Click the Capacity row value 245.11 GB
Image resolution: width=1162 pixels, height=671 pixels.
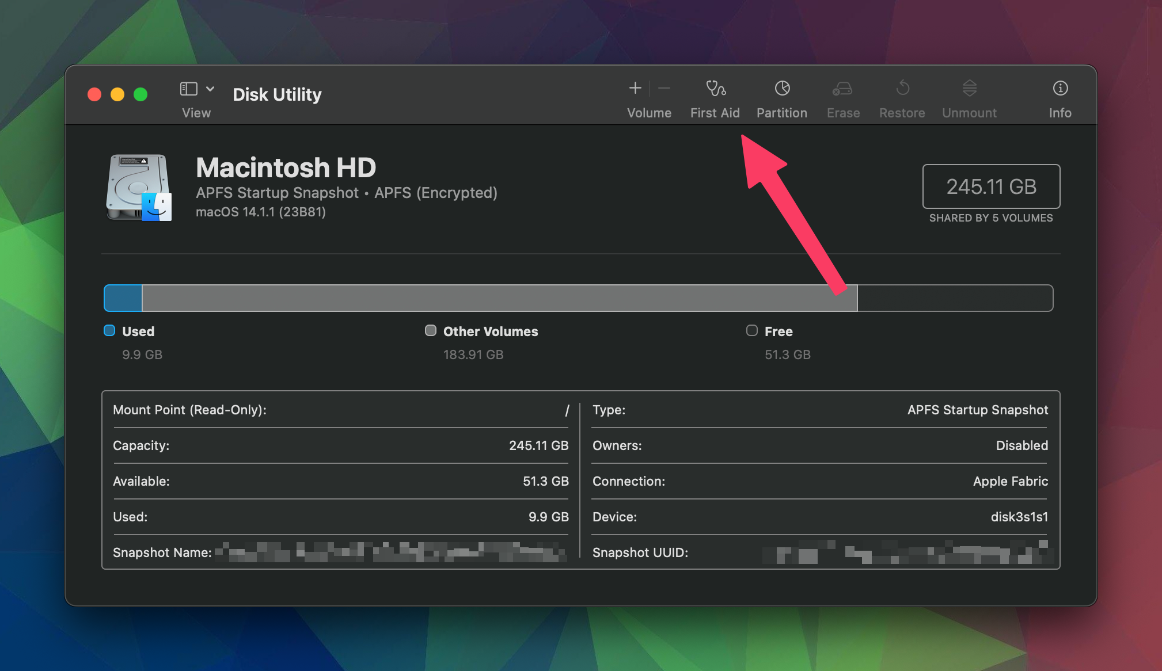539,445
